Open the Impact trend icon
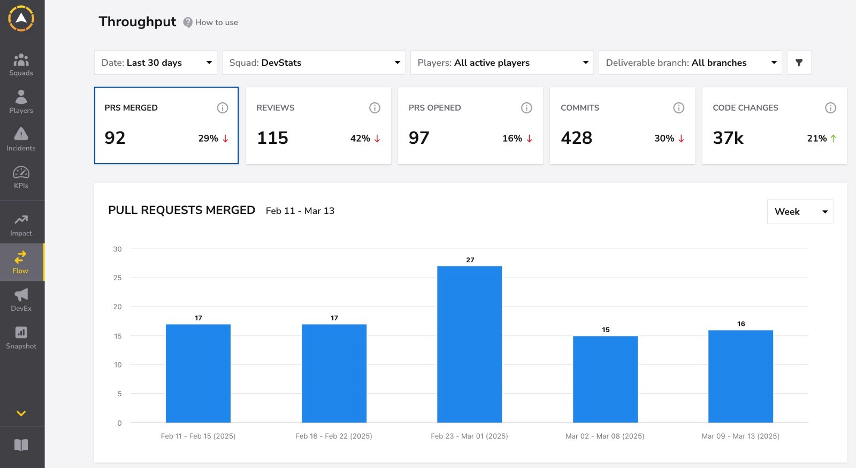856x468 pixels. click(x=21, y=219)
